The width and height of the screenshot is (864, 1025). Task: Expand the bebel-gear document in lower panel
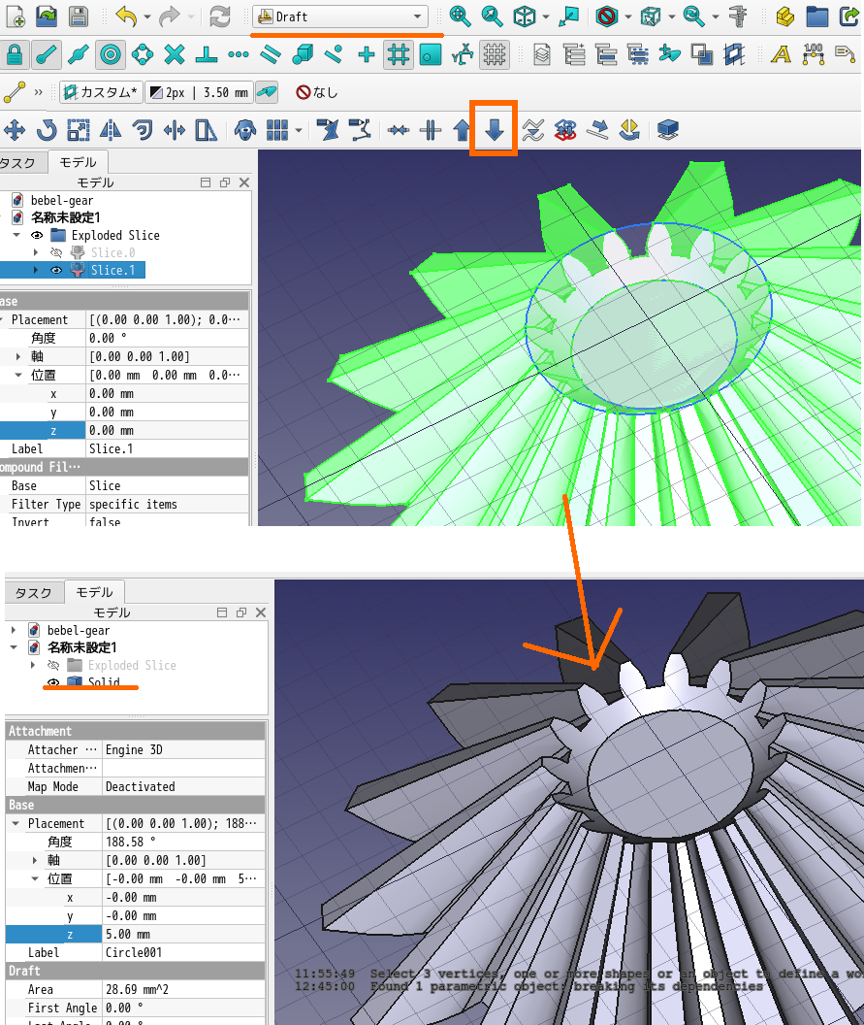click(13, 631)
